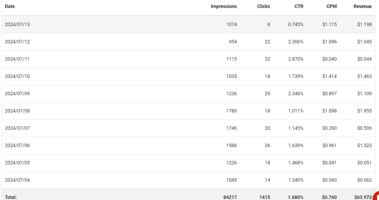The image size is (379, 200).
Task: Click the CPM column header
Action: click(332, 6)
